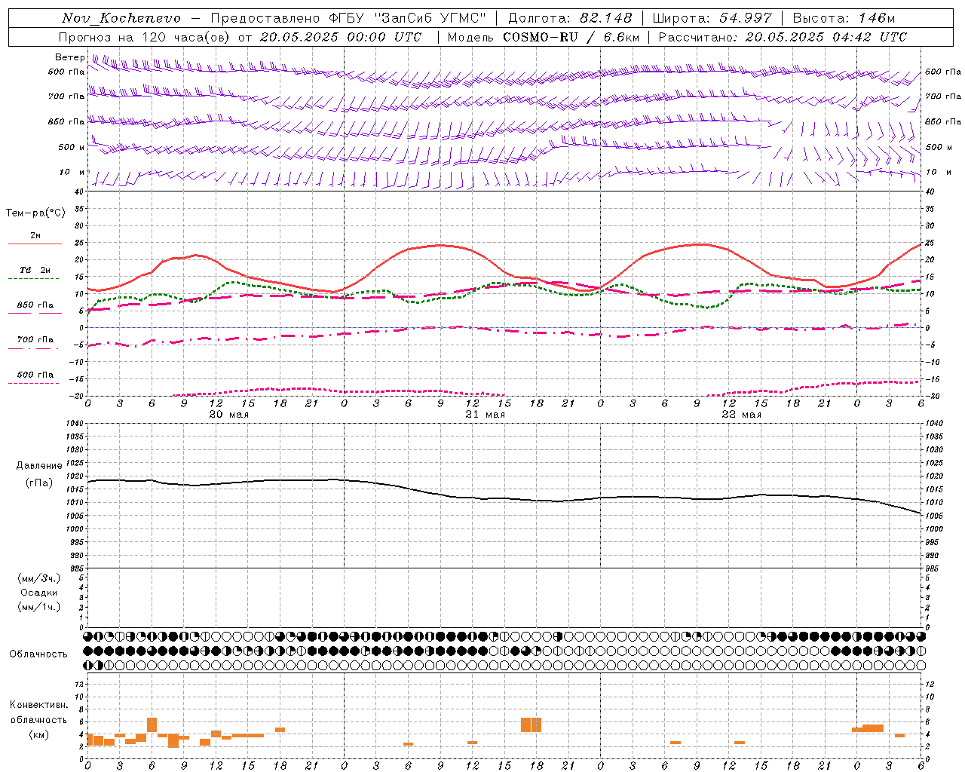The image size is (965, 772).
Task: Click the '20 мая' date label
Action: (x=228, y=415)
